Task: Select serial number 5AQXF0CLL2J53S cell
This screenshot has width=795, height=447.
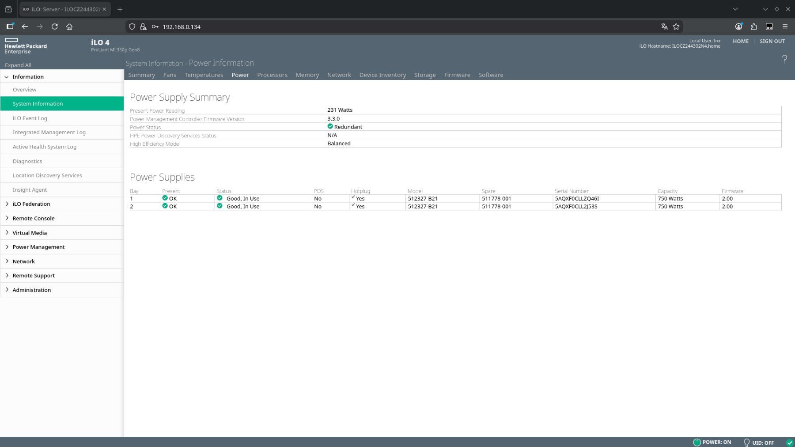Action: pos(604,206)
